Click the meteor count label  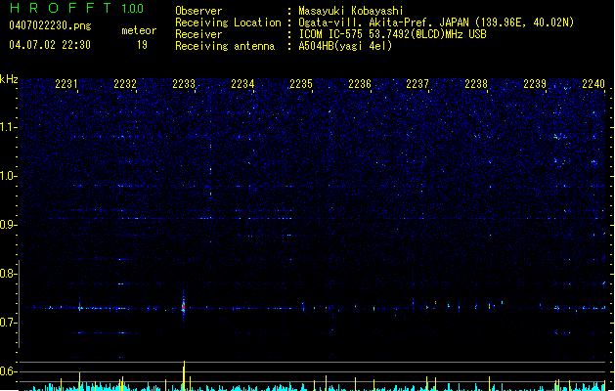click(139, 30)
